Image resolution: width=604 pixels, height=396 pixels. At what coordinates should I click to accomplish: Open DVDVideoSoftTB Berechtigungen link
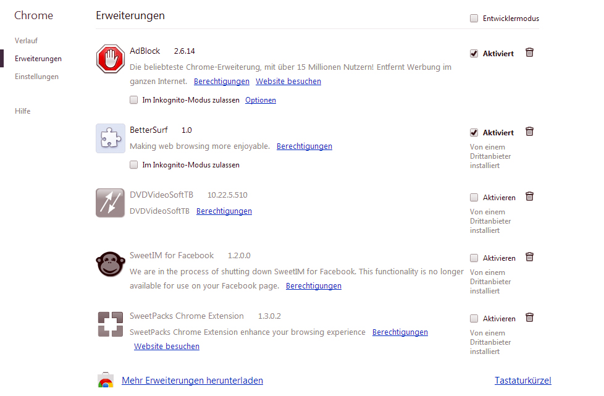(224, 211)
